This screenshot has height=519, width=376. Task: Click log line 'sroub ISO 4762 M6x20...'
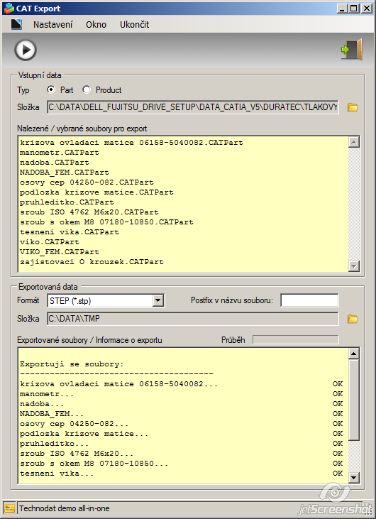click(77, 454)
